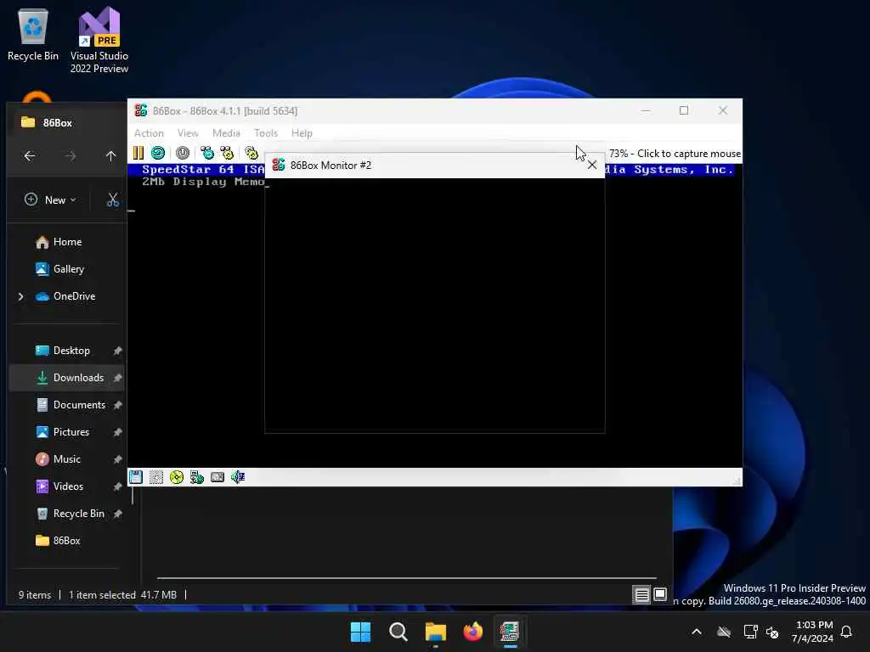This screenshot has width=870, height=652.
Task: Open the Media menu in 86Box
Action: pyautogui.click(x=226, y=133)
